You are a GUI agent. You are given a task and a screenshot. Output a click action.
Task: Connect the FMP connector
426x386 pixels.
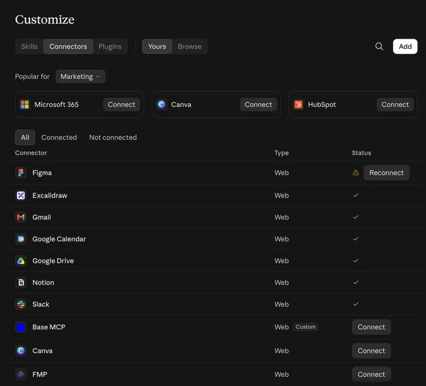(371, 374)
